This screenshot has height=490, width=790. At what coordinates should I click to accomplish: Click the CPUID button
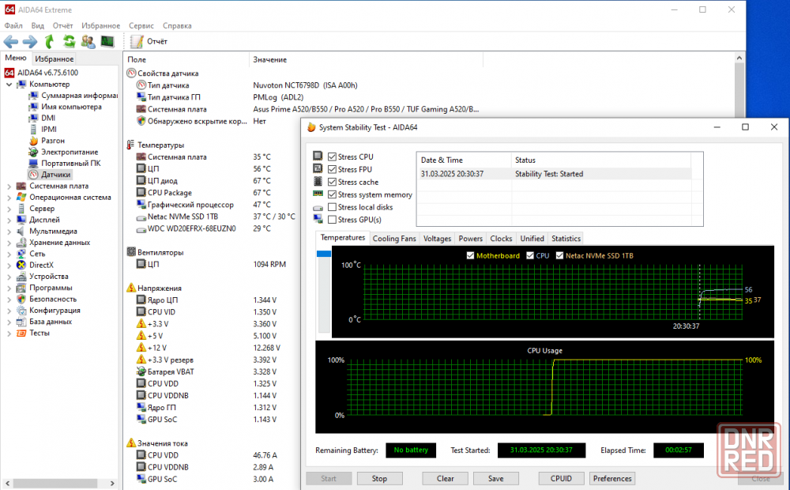pyautogui.click(x=561, y=478)
